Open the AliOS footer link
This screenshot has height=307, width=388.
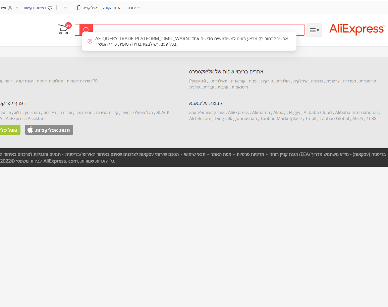357,119
